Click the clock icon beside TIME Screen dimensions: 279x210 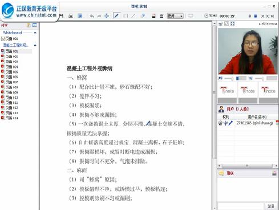(206, 16)
